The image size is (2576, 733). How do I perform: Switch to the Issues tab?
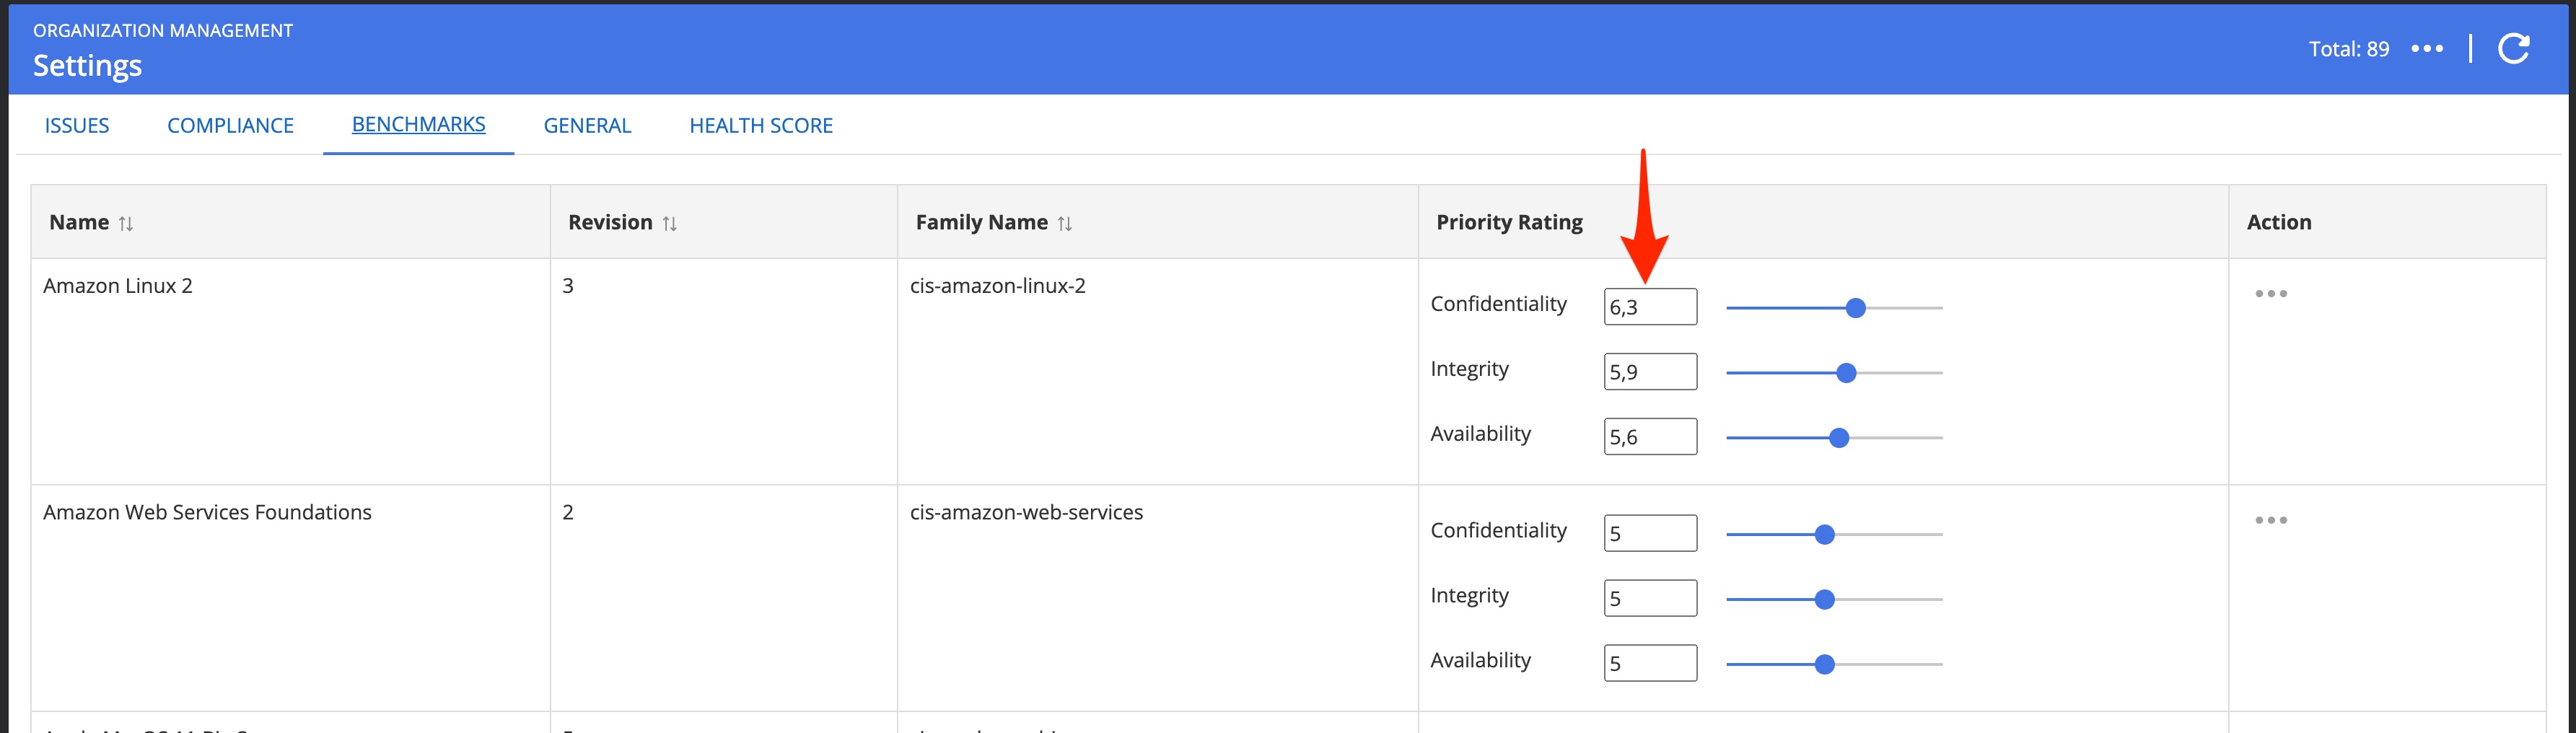[x=77, y=126]
